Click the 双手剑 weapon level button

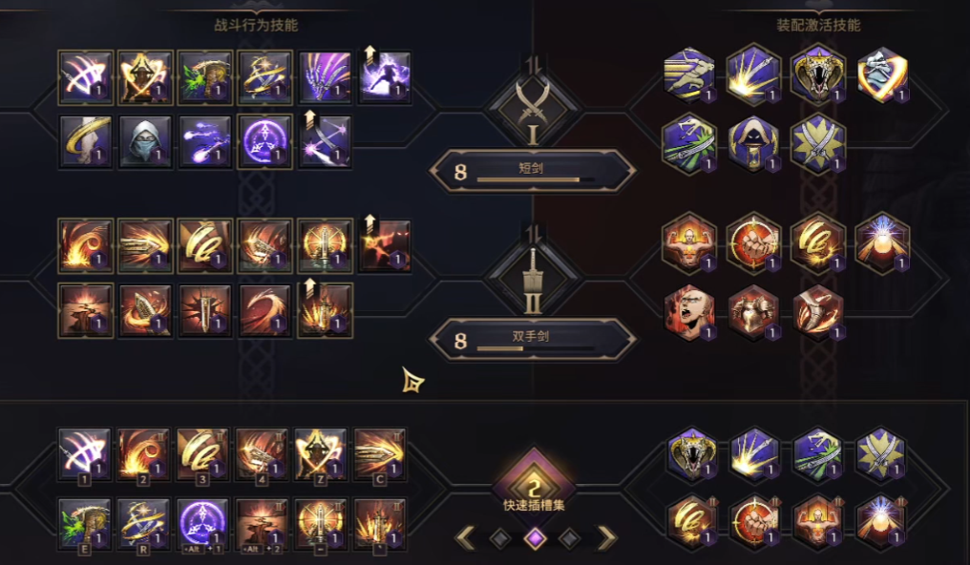pos(533,340)
